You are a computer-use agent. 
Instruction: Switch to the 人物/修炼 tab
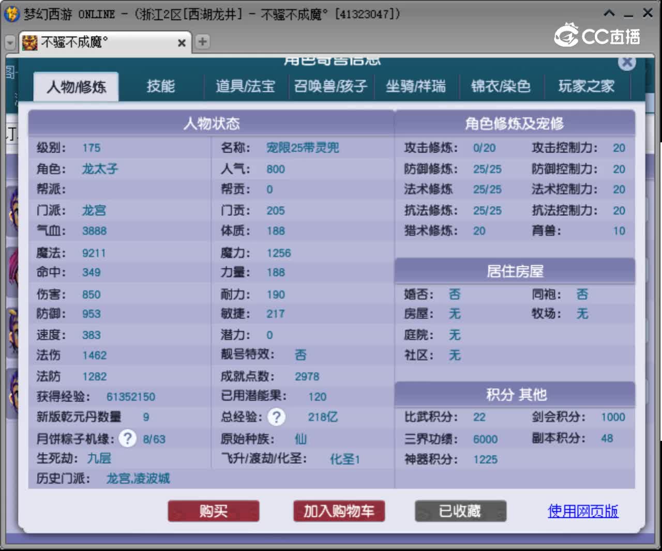click(76, 86)
